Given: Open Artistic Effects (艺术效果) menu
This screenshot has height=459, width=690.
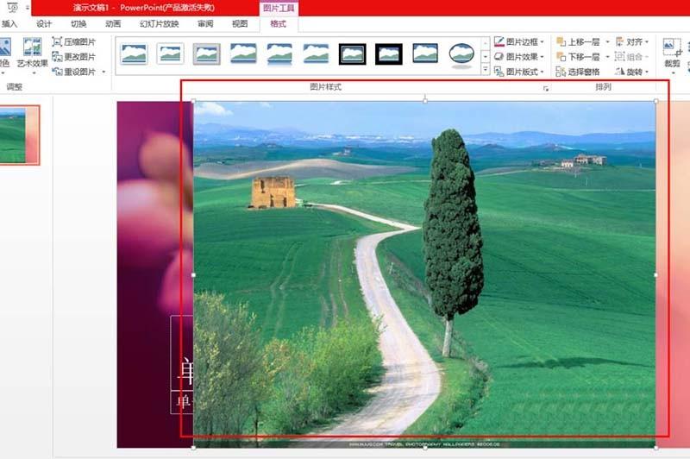Looking at the screenshot, I should click(33, 53).
